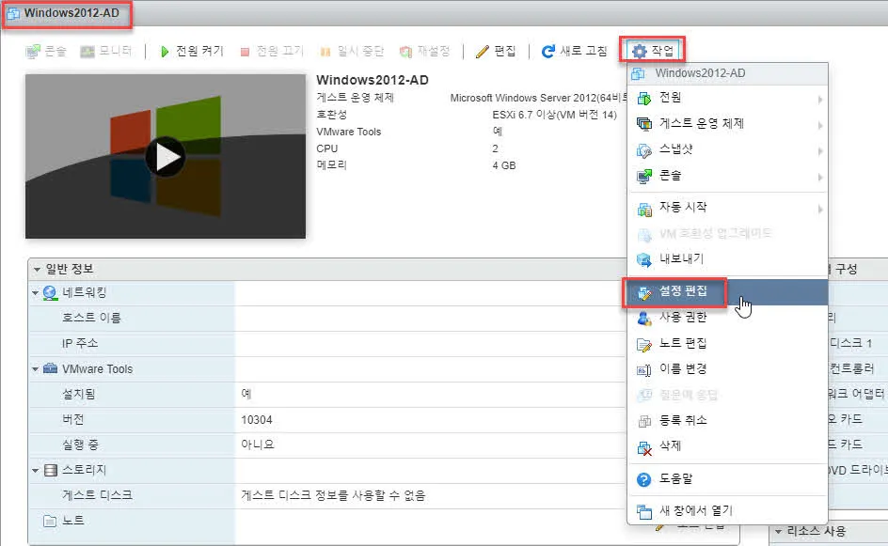Select 설정 편집 from the actions menu
888x546 pixels.
728,292
